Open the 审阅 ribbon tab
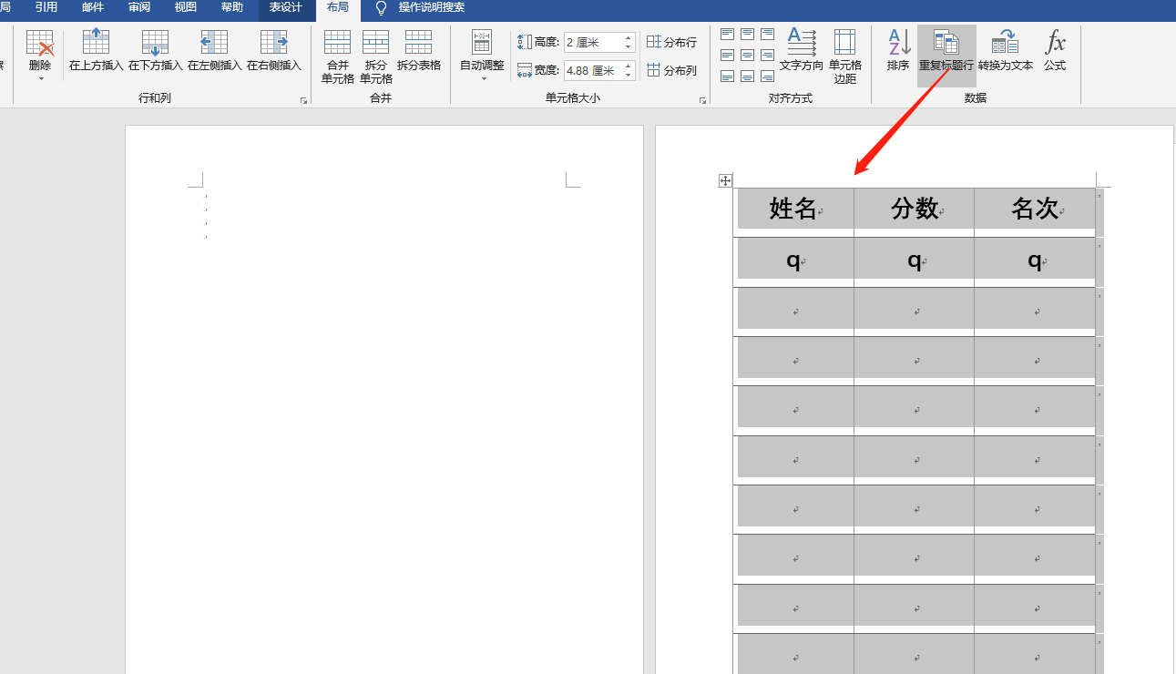Image resolution: width=1176 pixels, height=674 pixels. [139, 7]
